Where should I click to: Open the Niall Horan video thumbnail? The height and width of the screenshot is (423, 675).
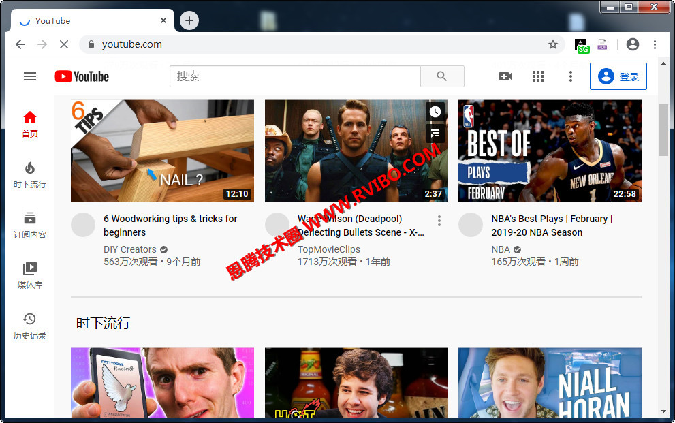tap(550, 383)
